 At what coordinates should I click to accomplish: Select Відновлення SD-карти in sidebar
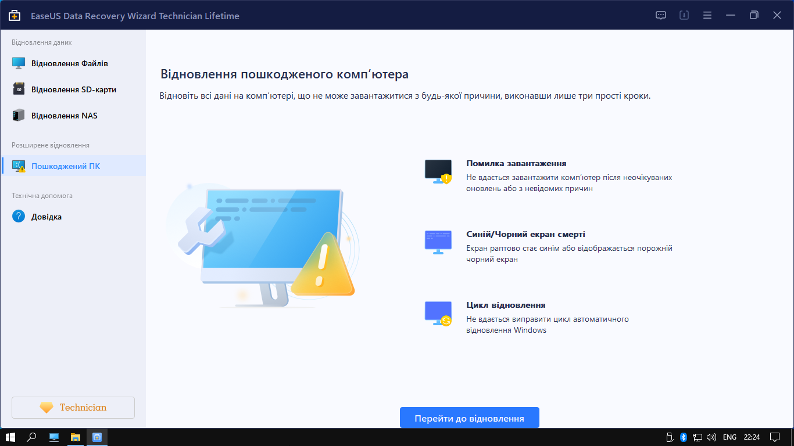[x=73, y=89]
